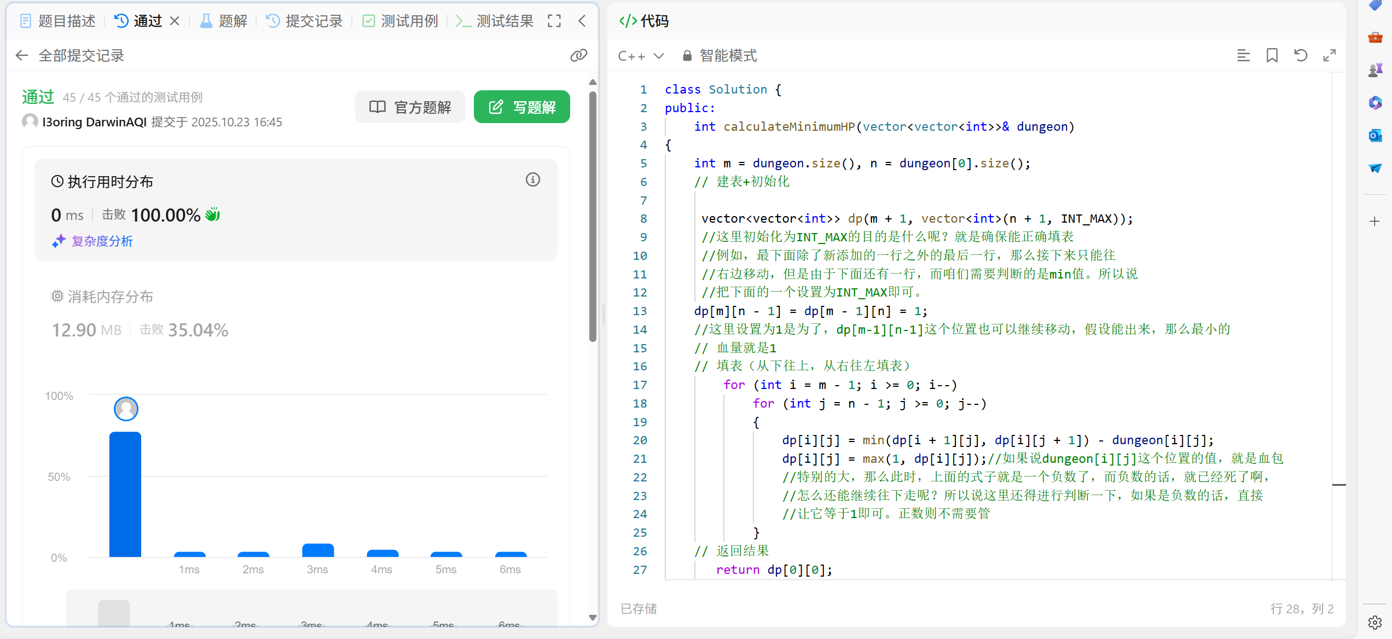Select the 消耗内存分布 memory section
This screenshot has width=1392, height=639.
(x=102, y=297)
